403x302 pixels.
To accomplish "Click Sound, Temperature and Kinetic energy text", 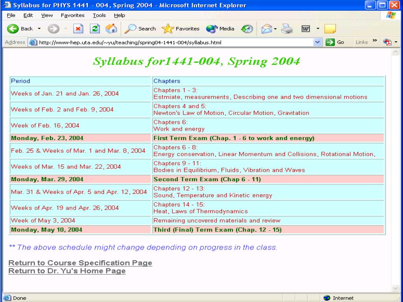I will click(x=213, y=195).
